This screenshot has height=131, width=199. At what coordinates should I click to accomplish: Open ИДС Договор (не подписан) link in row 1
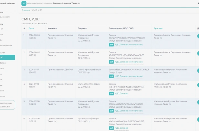pyautogui.click(x=129, y=45)
